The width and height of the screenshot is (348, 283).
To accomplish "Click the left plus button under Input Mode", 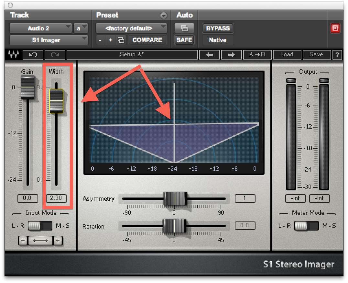I will tap(23, 241).
